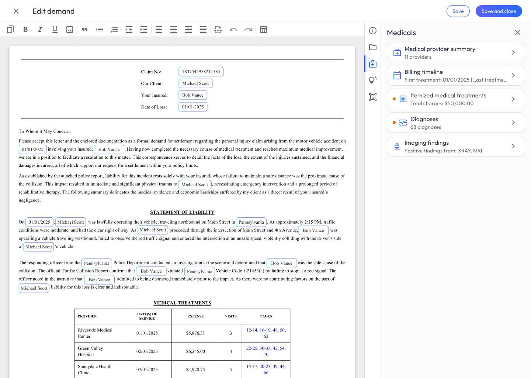Viewport: 531px width, 378px height.
Task: Toggle underline formatting
Action: 55,30
